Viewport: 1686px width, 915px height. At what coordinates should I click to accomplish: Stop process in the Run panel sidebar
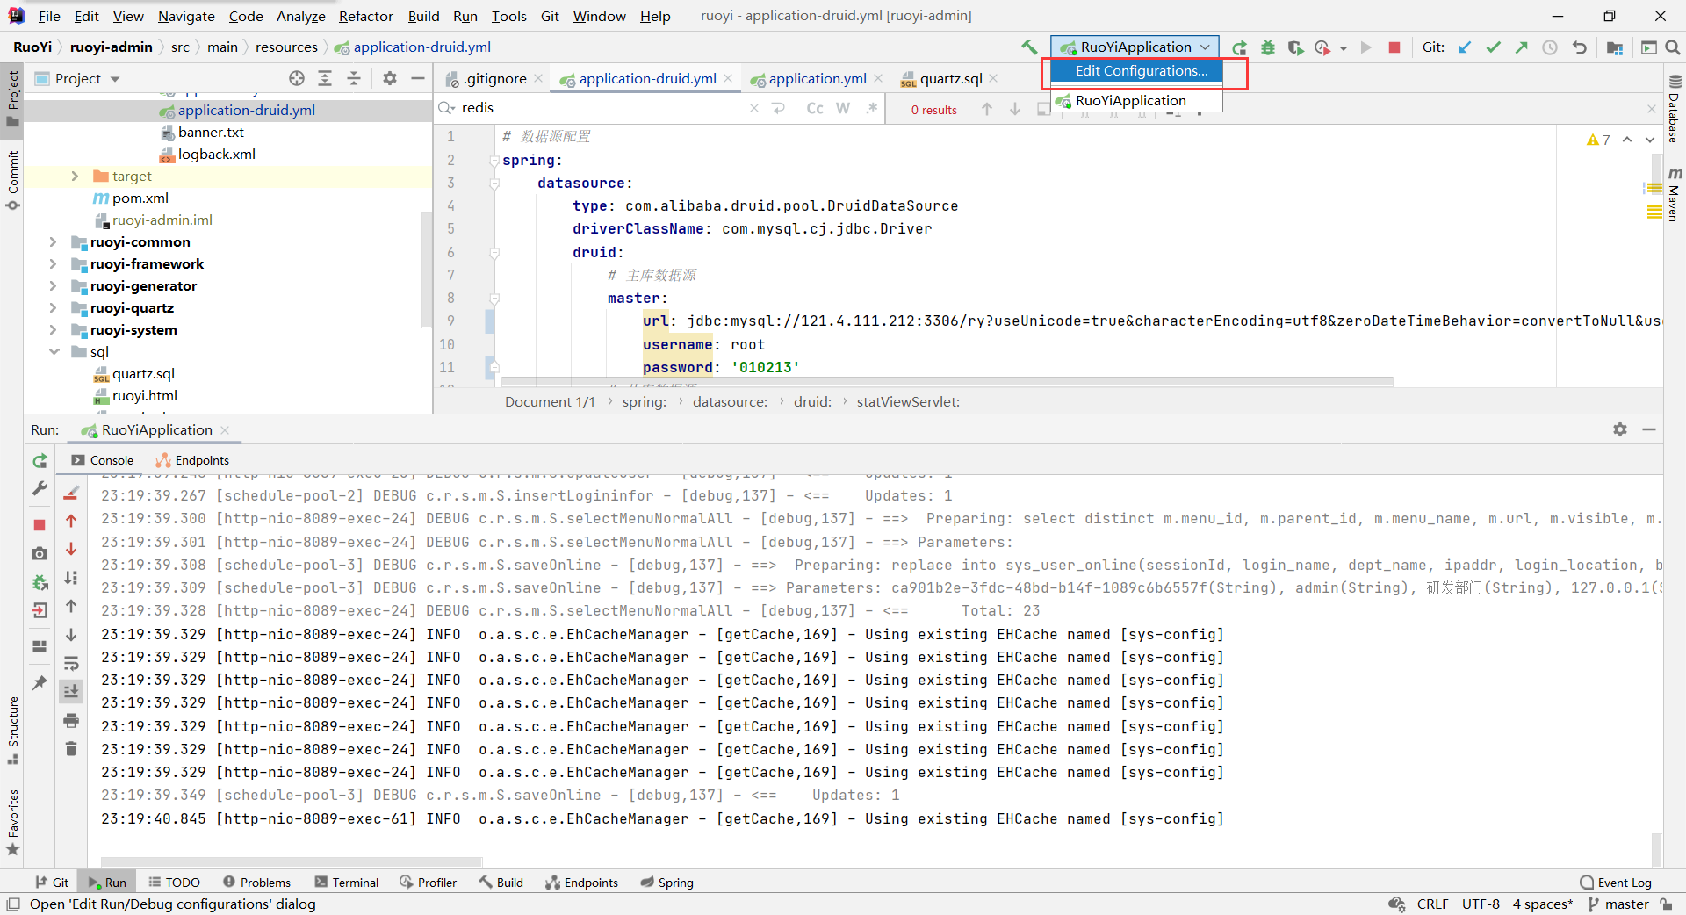(x=40, y=524)
